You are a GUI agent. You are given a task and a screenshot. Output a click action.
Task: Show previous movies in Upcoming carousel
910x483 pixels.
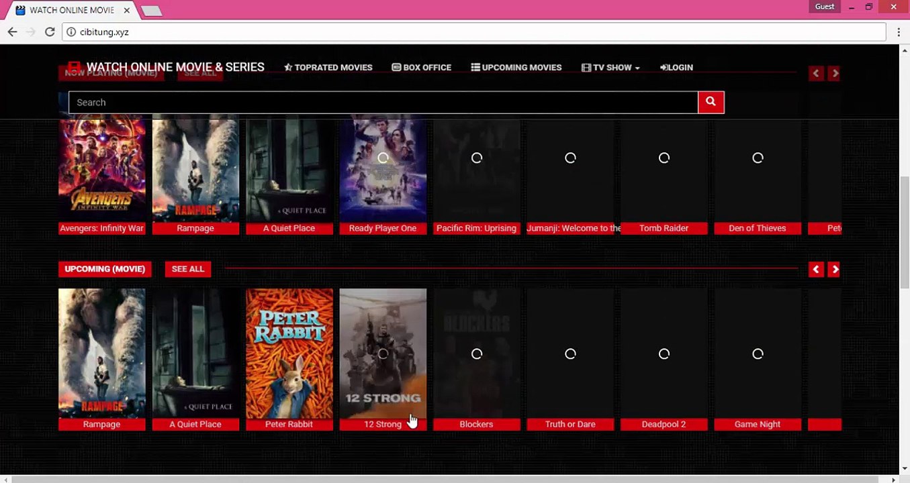(816, 269)
